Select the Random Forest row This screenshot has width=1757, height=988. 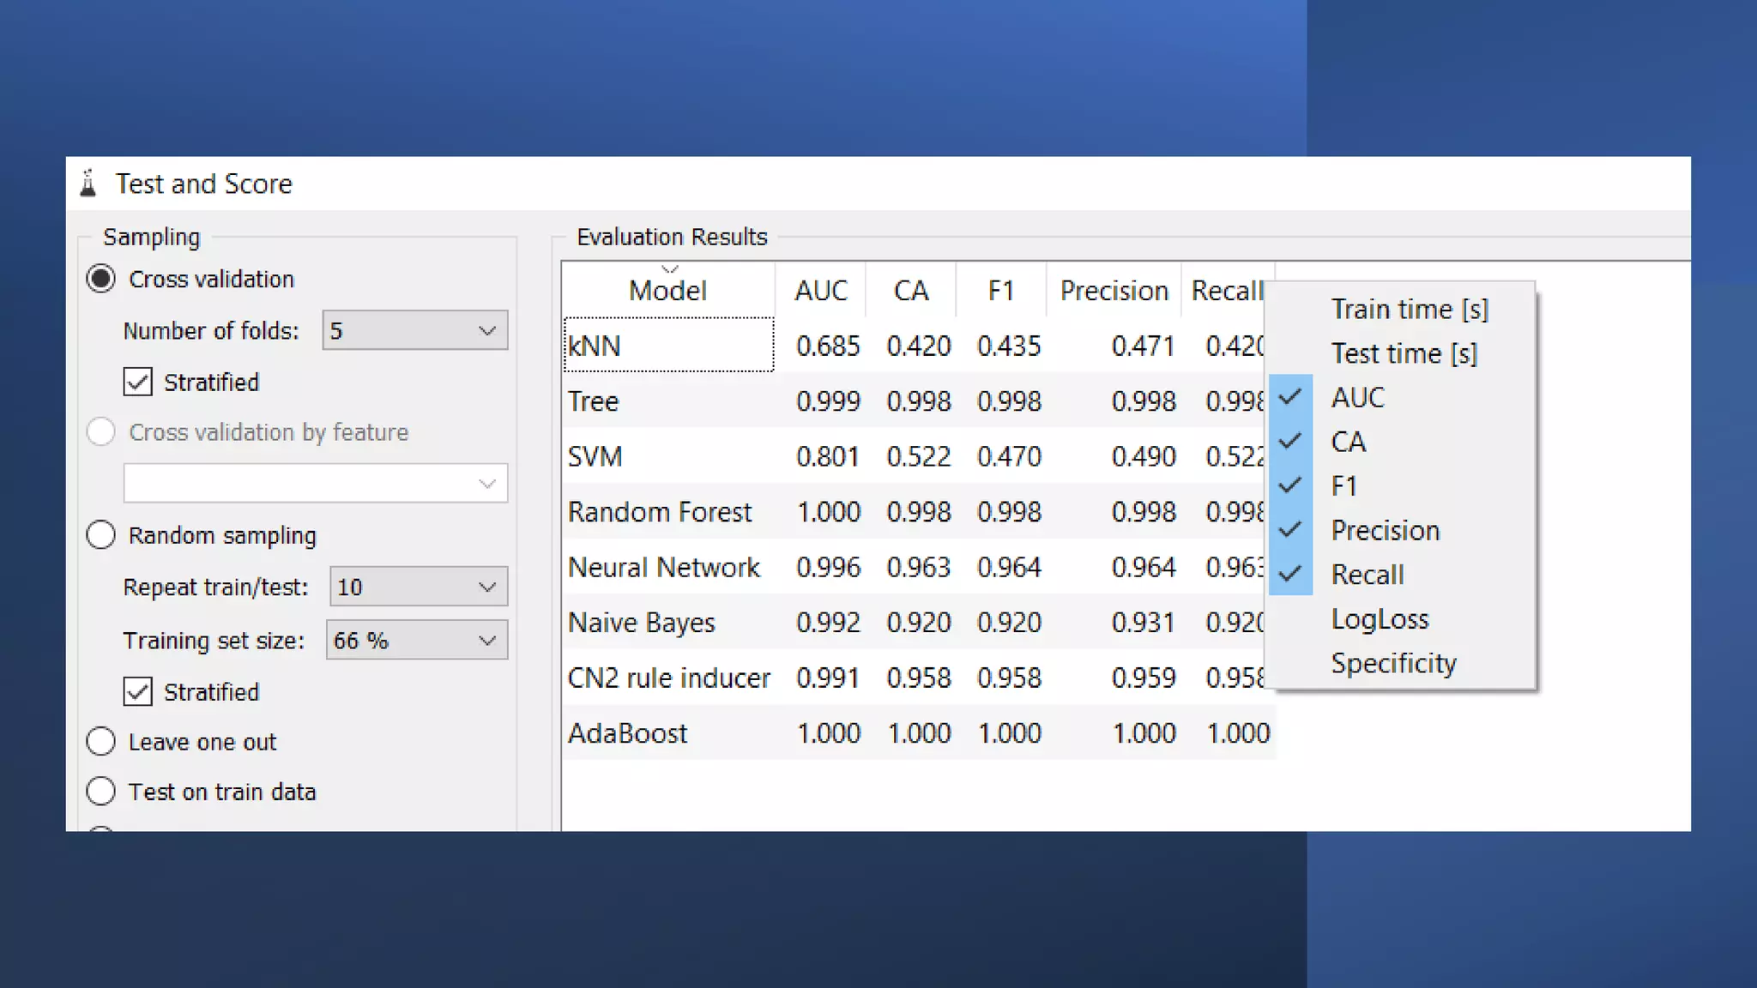659,512
